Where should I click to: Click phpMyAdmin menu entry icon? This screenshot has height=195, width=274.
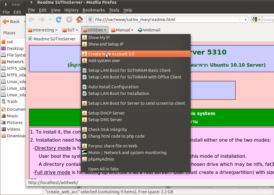85,159
